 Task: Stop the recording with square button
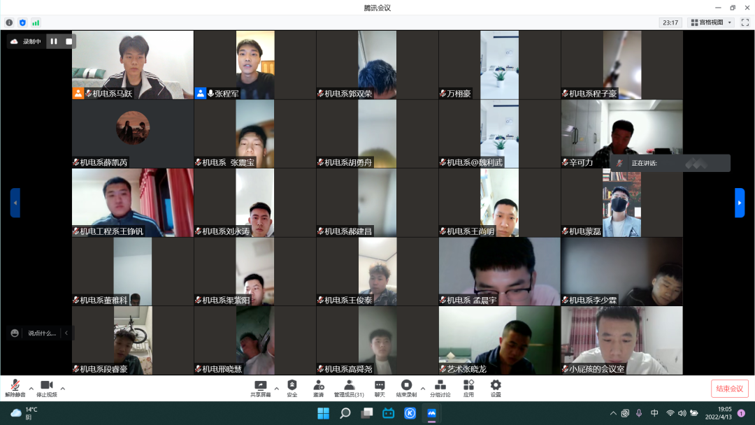click(x=69, y=41)
